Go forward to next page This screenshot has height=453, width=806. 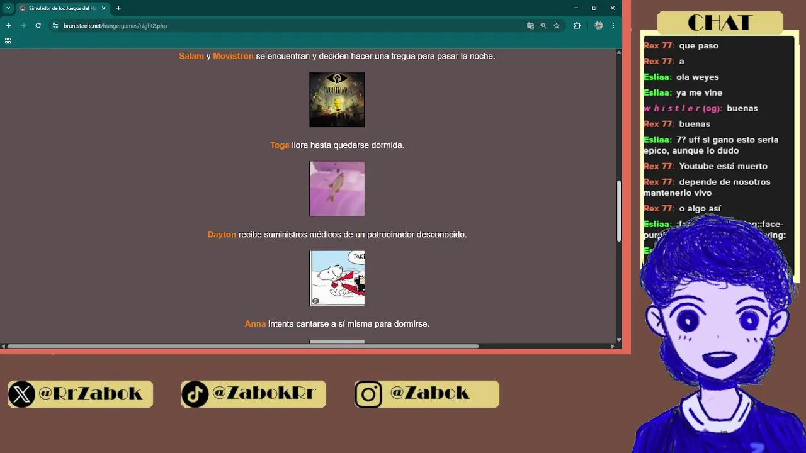point(23,26)
